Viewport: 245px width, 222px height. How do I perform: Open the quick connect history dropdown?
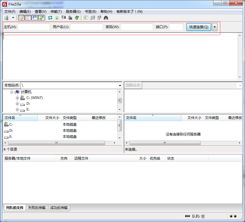coord(215,27)
